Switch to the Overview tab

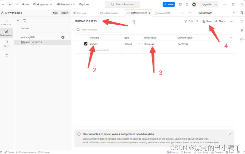point(80,13)
